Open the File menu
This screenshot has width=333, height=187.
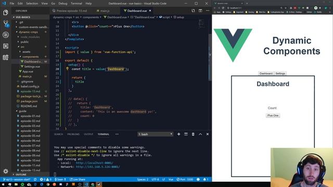(12, 4)
